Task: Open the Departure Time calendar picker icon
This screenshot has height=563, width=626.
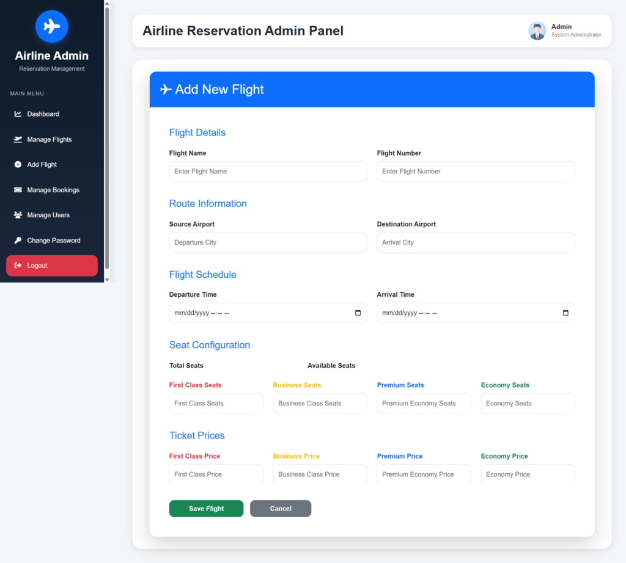Action: [x=358, y=313]
